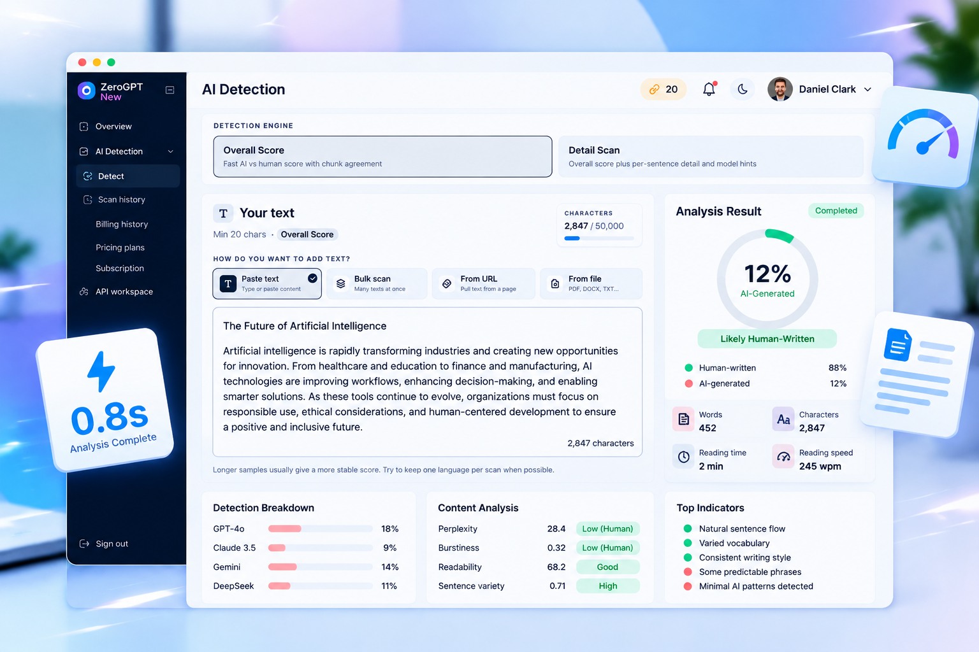Click the GPT-4o 18% breakdown bar

coord(321,528)
